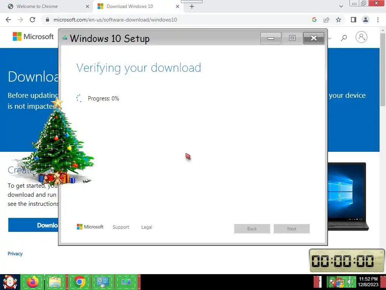This screenshot has height=290, width=386.
Task: Click the Windows 10 Setup title icon
Action: [65, 38]
